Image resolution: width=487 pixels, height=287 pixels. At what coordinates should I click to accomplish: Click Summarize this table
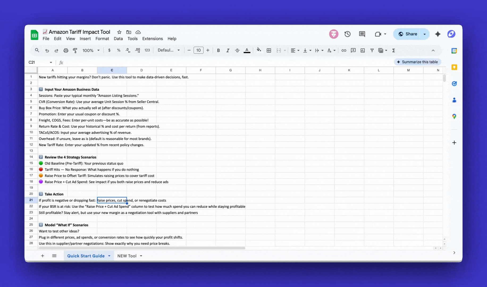point(418,62)
